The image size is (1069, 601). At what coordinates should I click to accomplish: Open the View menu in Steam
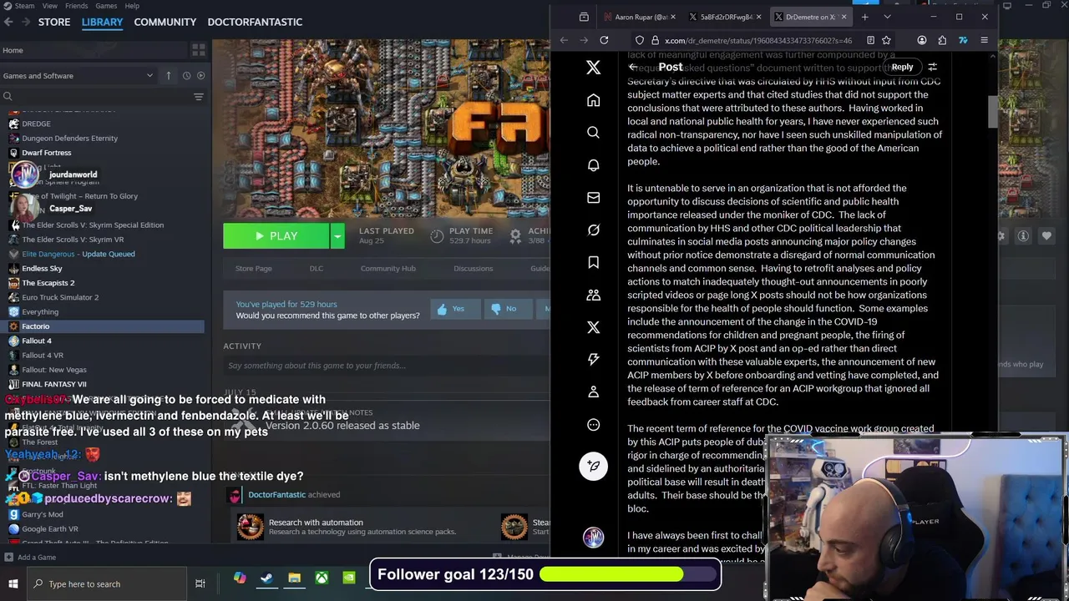tap(50, 6)
